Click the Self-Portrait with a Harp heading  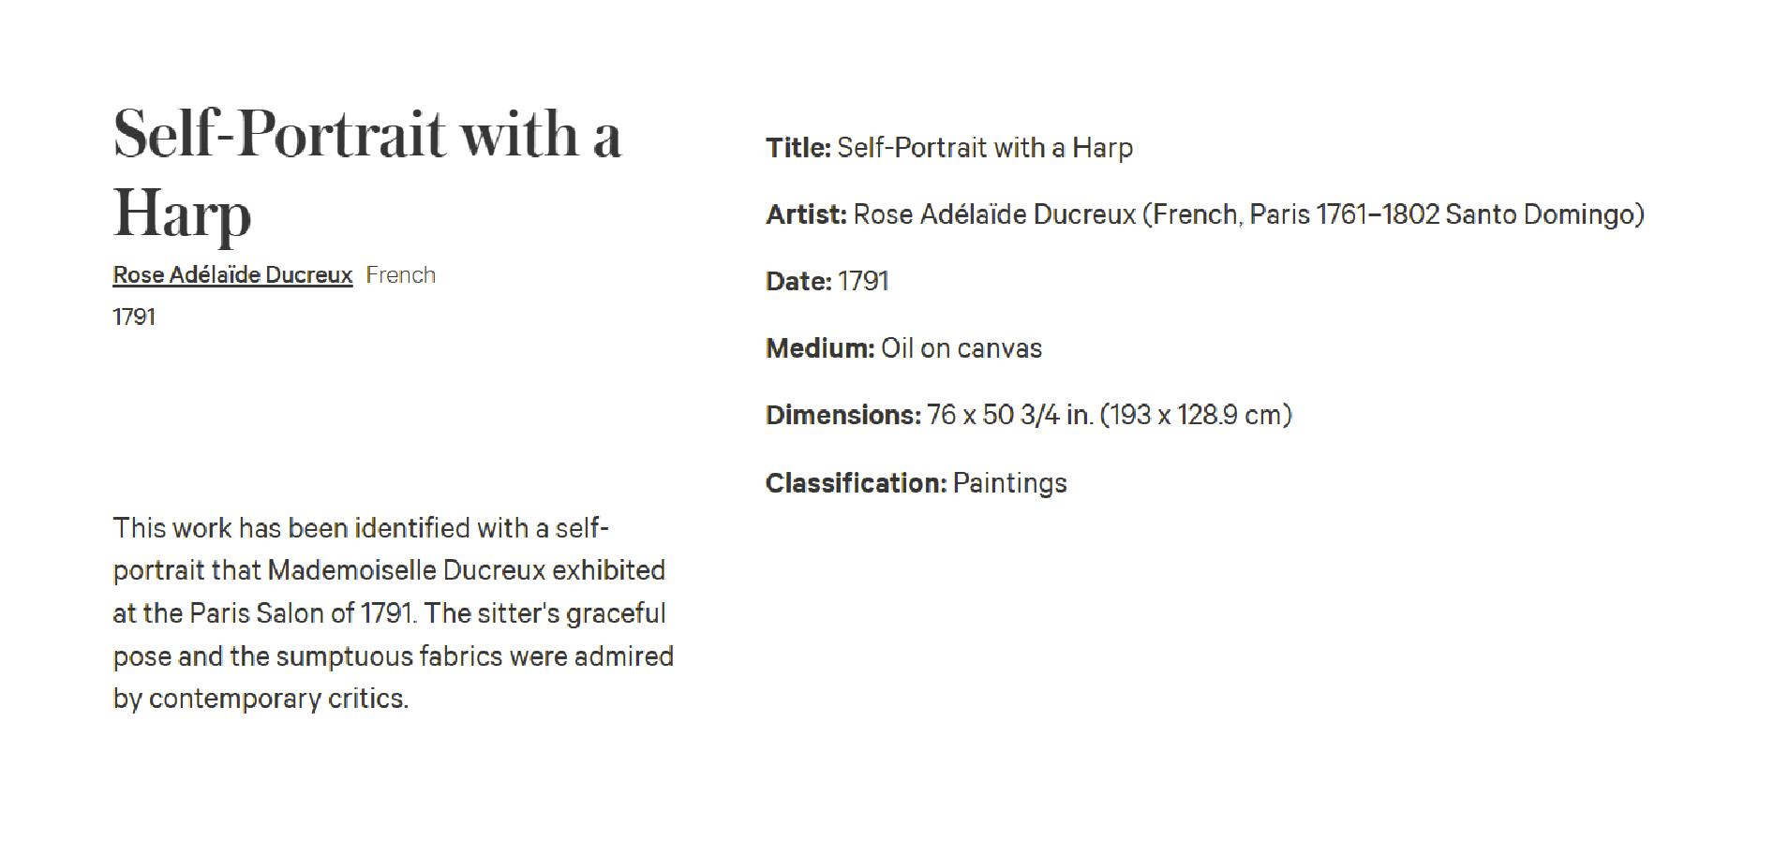[x=367, y=173]
